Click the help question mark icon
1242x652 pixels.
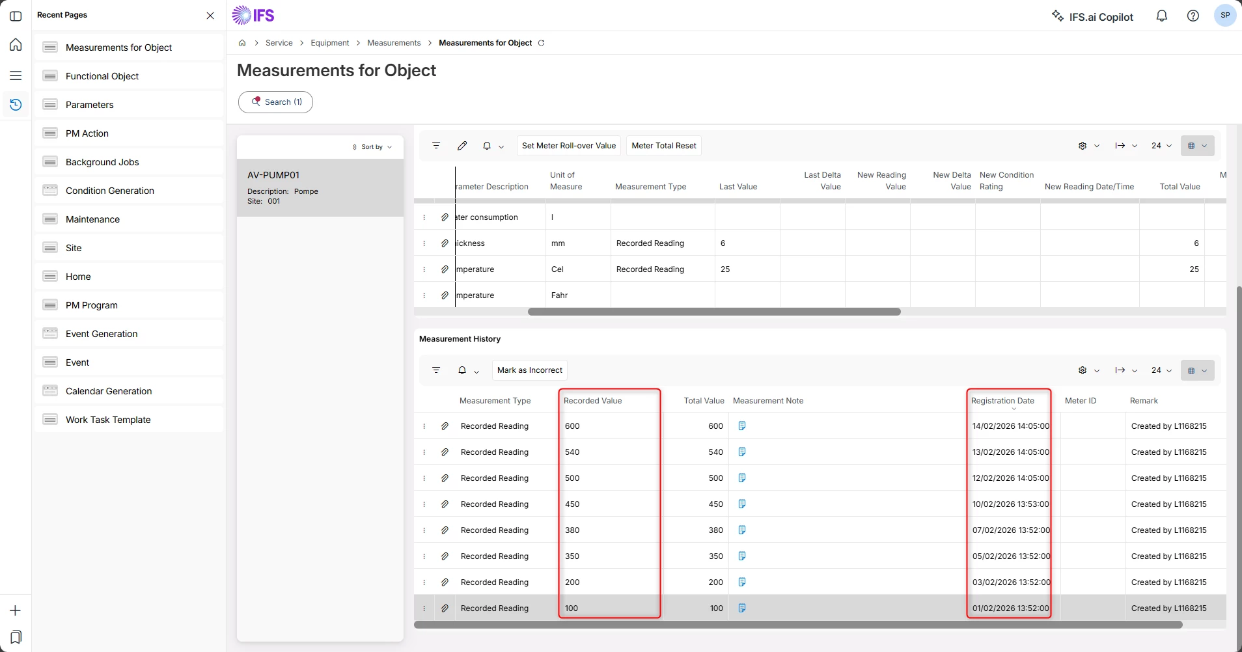click(1193, 16)
